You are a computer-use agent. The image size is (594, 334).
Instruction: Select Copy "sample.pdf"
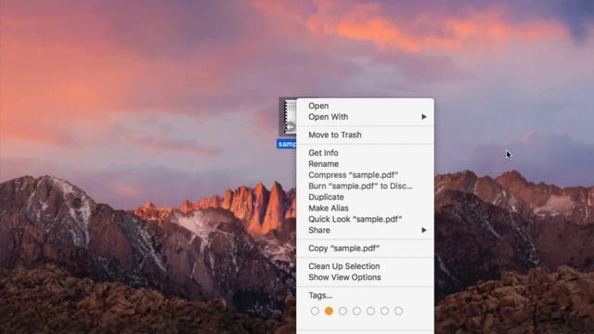365,248
